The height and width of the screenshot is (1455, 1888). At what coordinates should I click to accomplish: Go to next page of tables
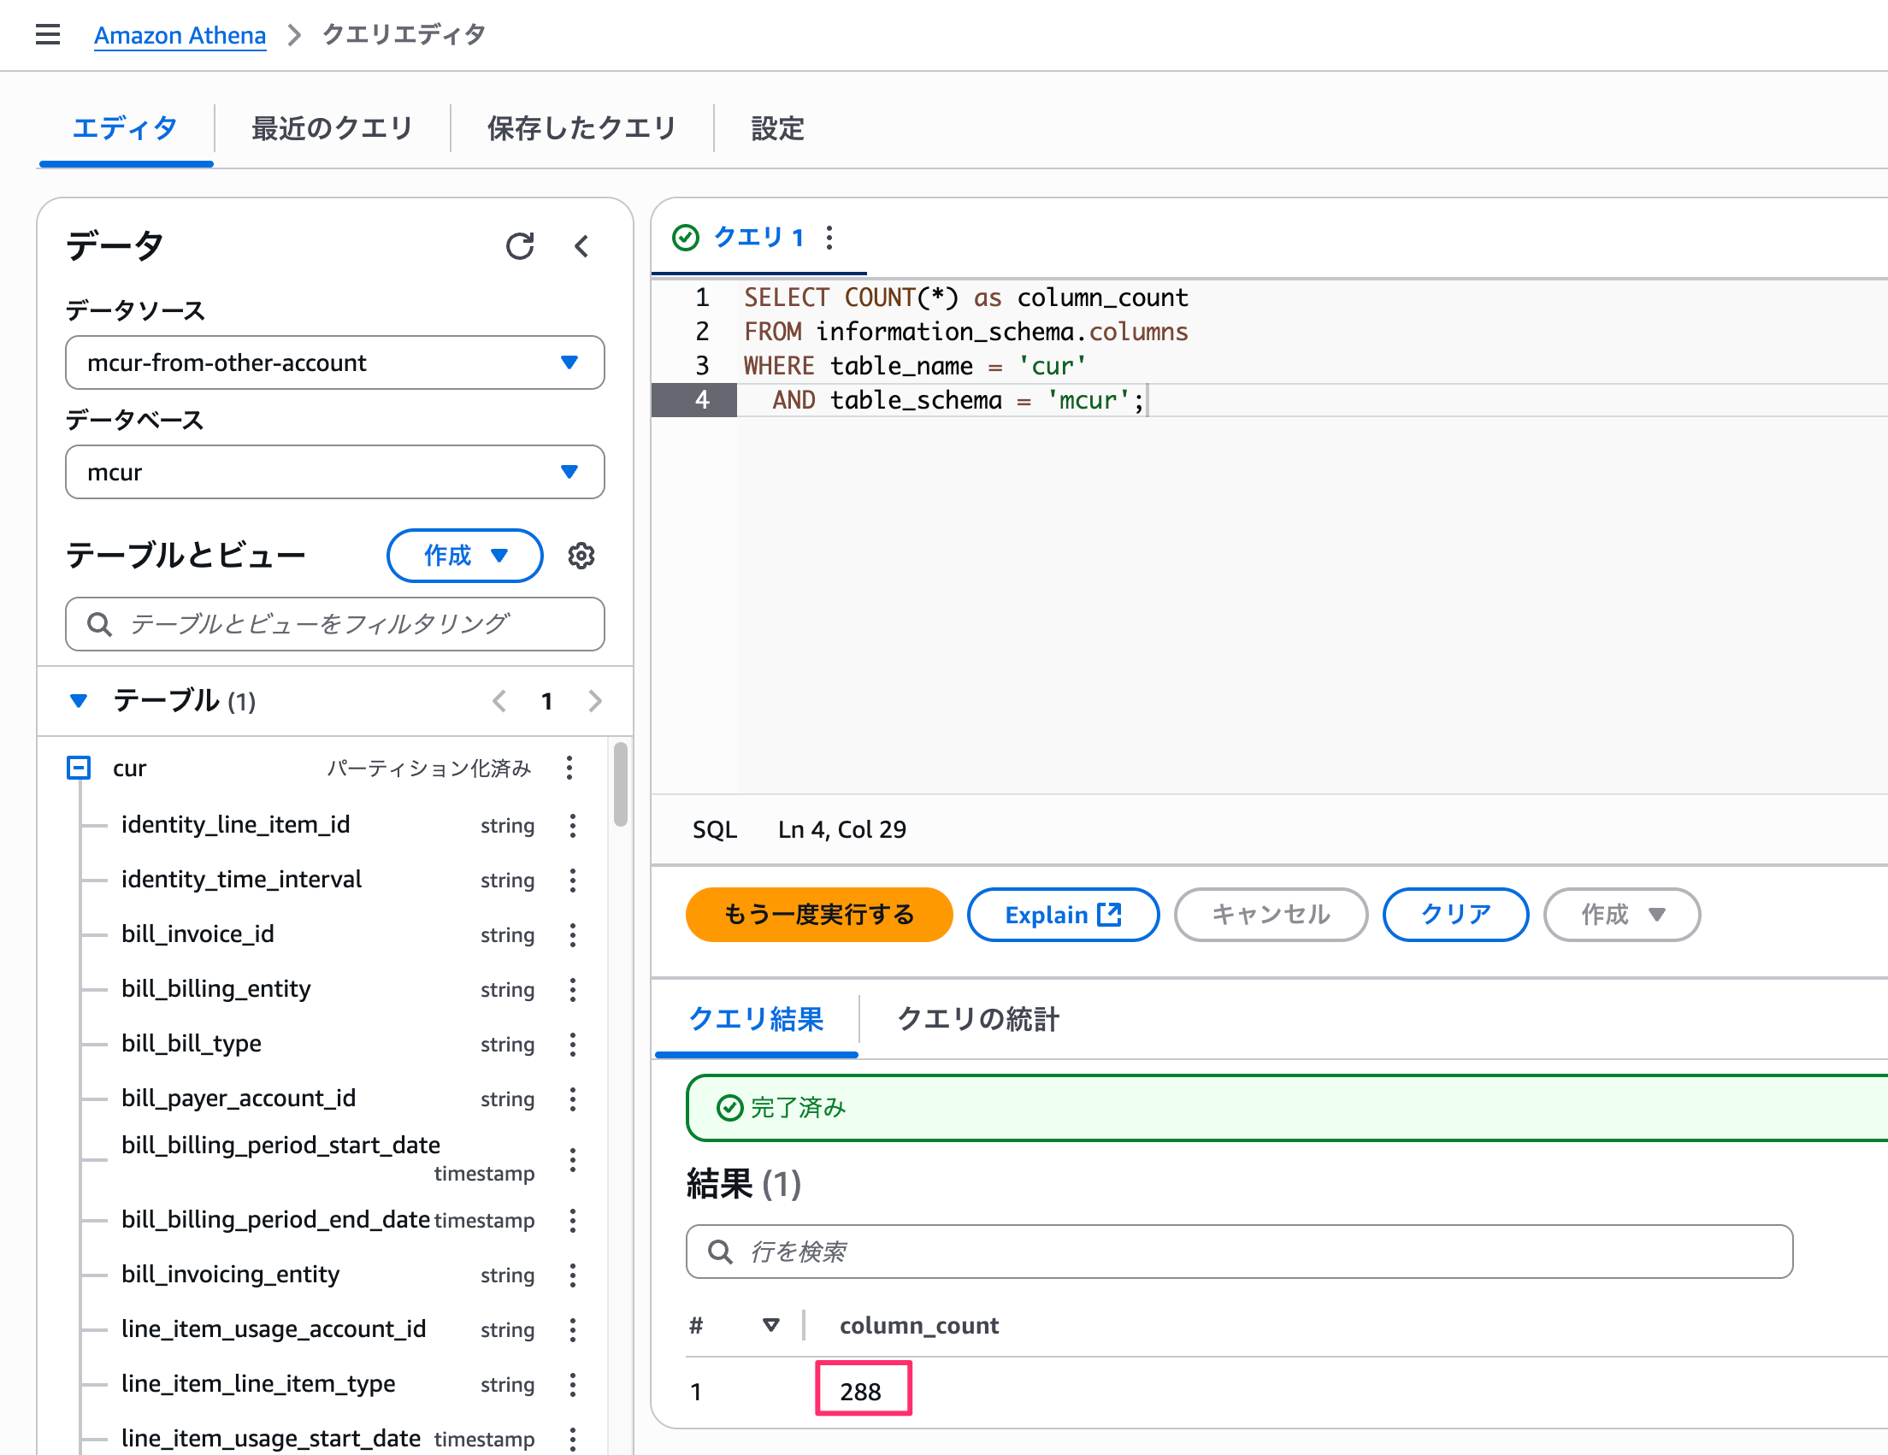pyautogui.click(x=595, y=701)
